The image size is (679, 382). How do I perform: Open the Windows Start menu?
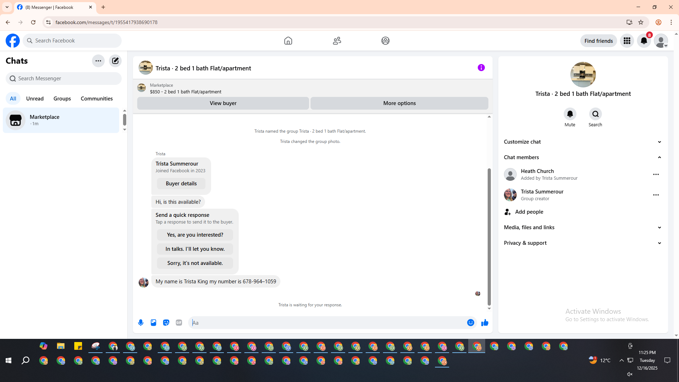click(x=8, y=360)
